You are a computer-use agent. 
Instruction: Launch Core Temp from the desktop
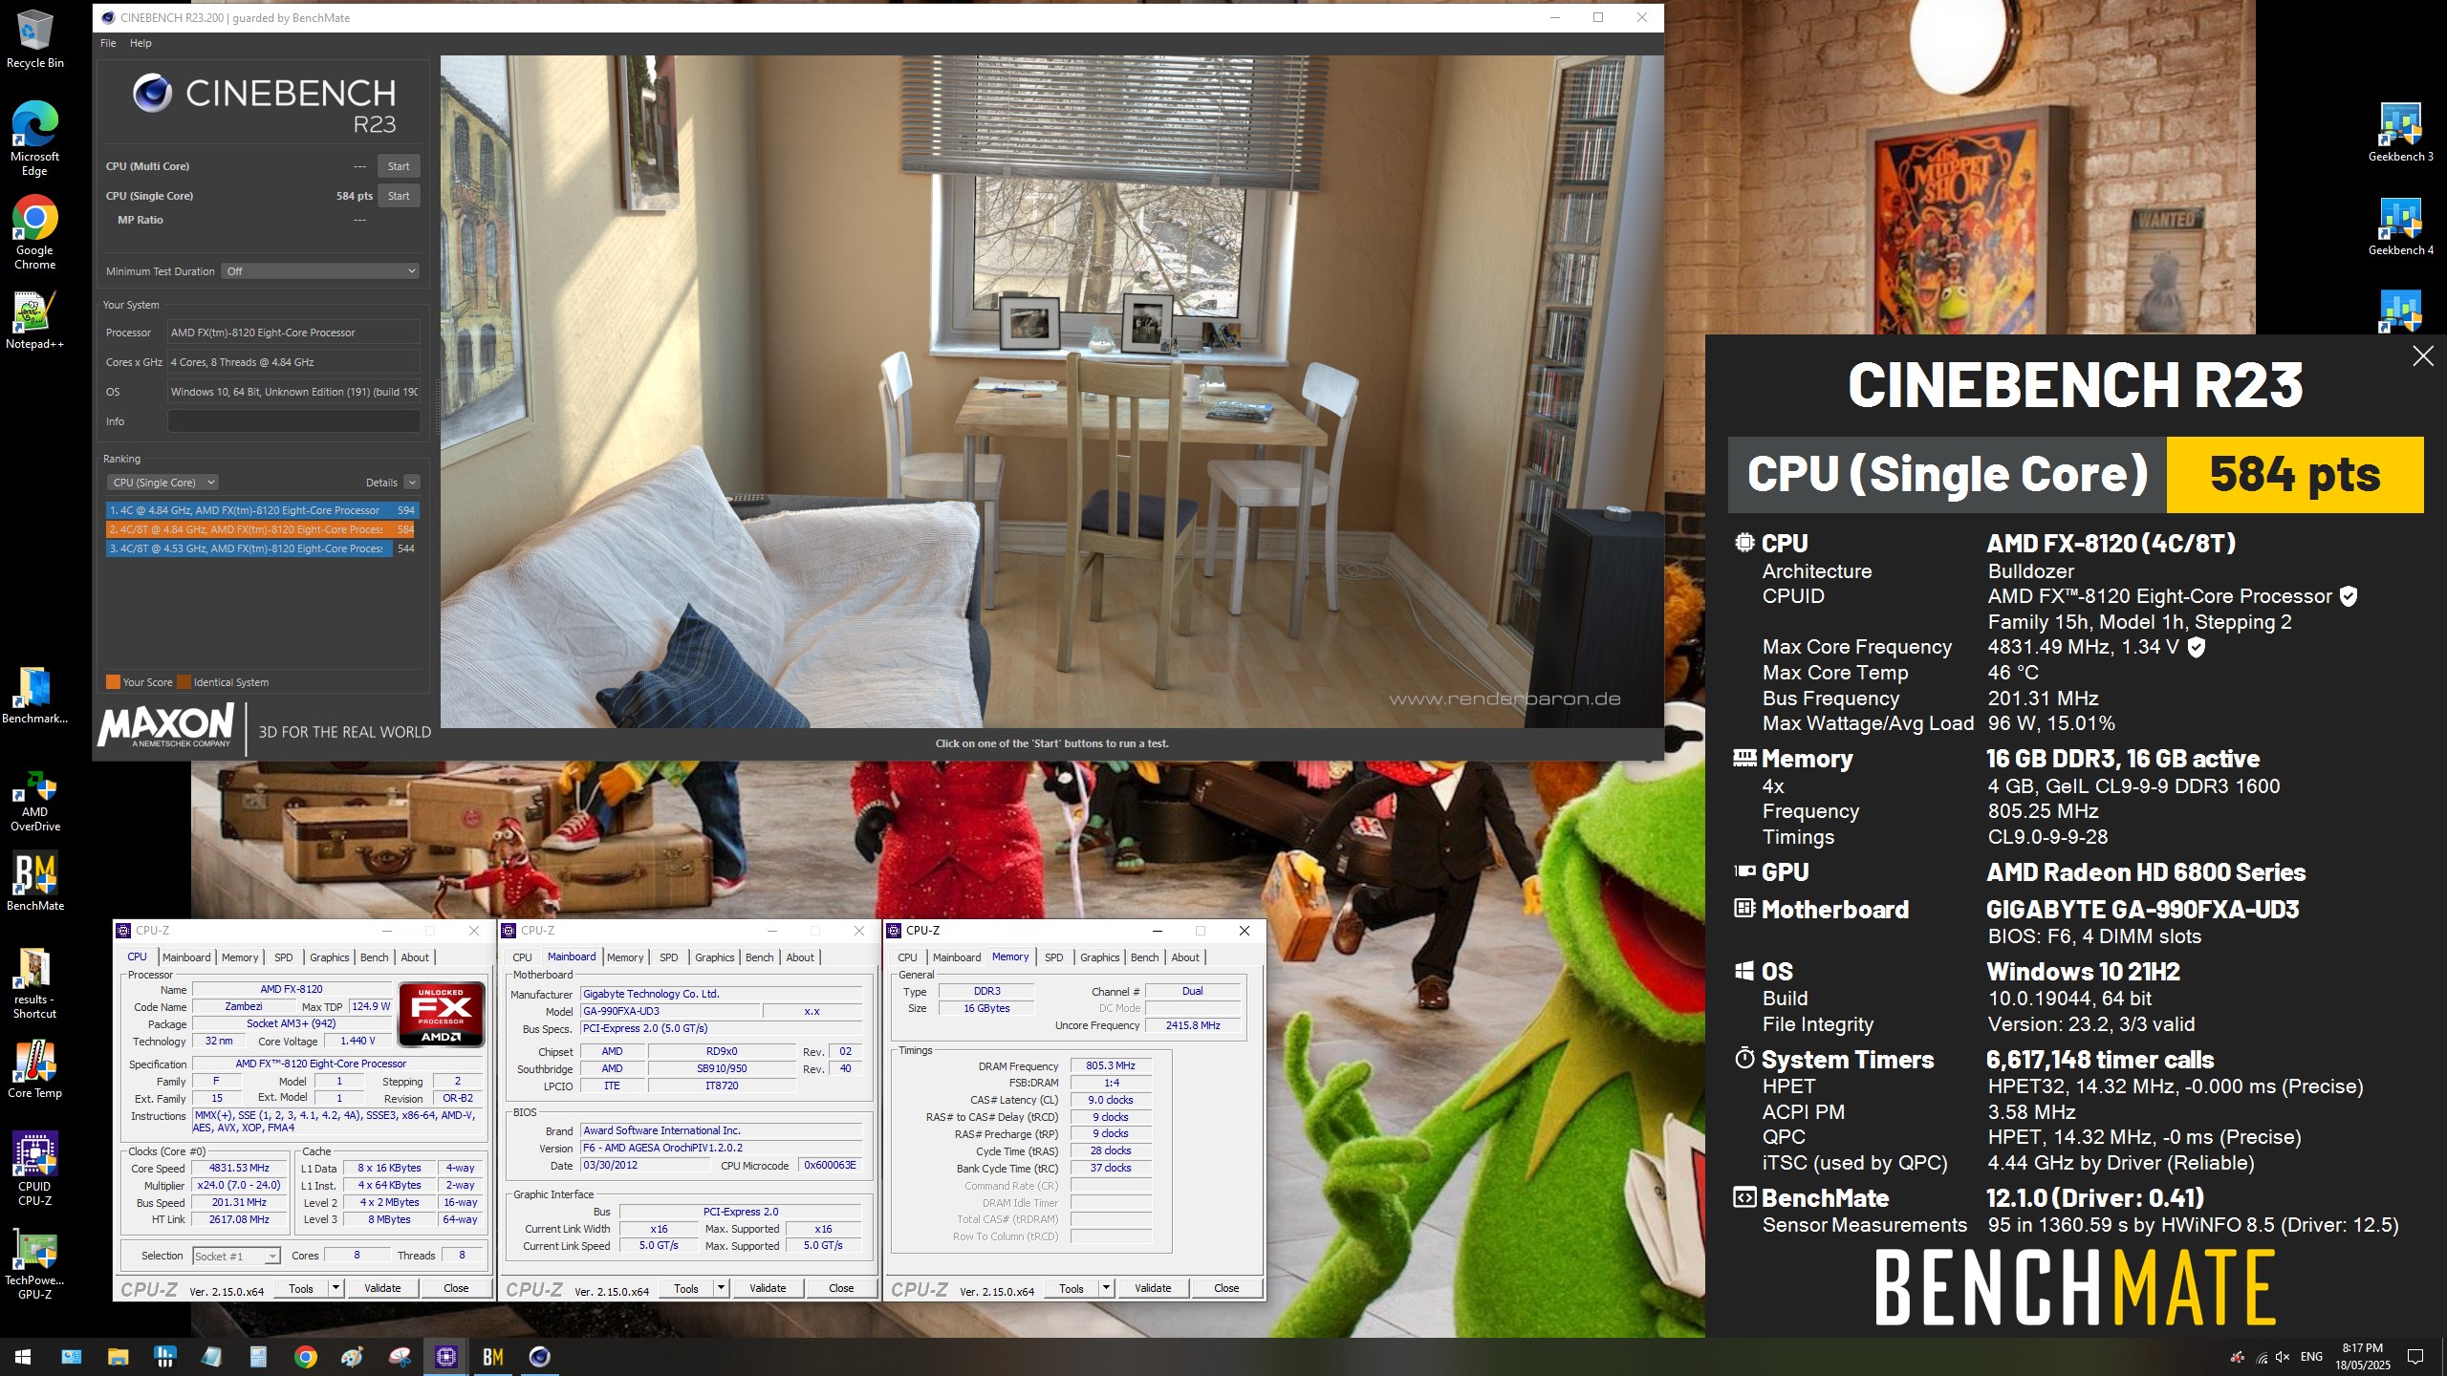tap(34, 1068)
